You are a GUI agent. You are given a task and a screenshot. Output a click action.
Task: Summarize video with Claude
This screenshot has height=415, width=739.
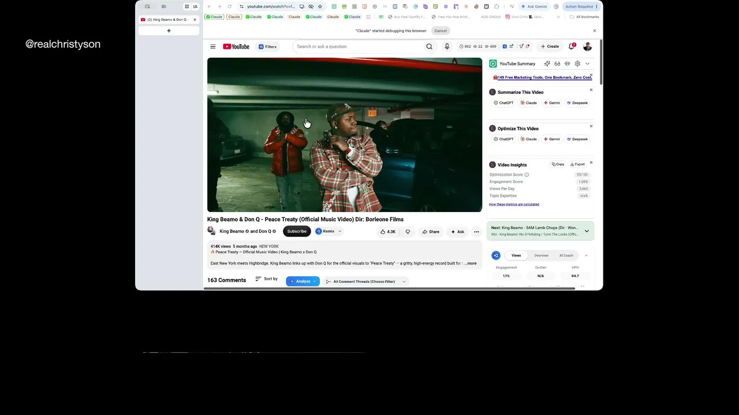(x=529, y=103)
